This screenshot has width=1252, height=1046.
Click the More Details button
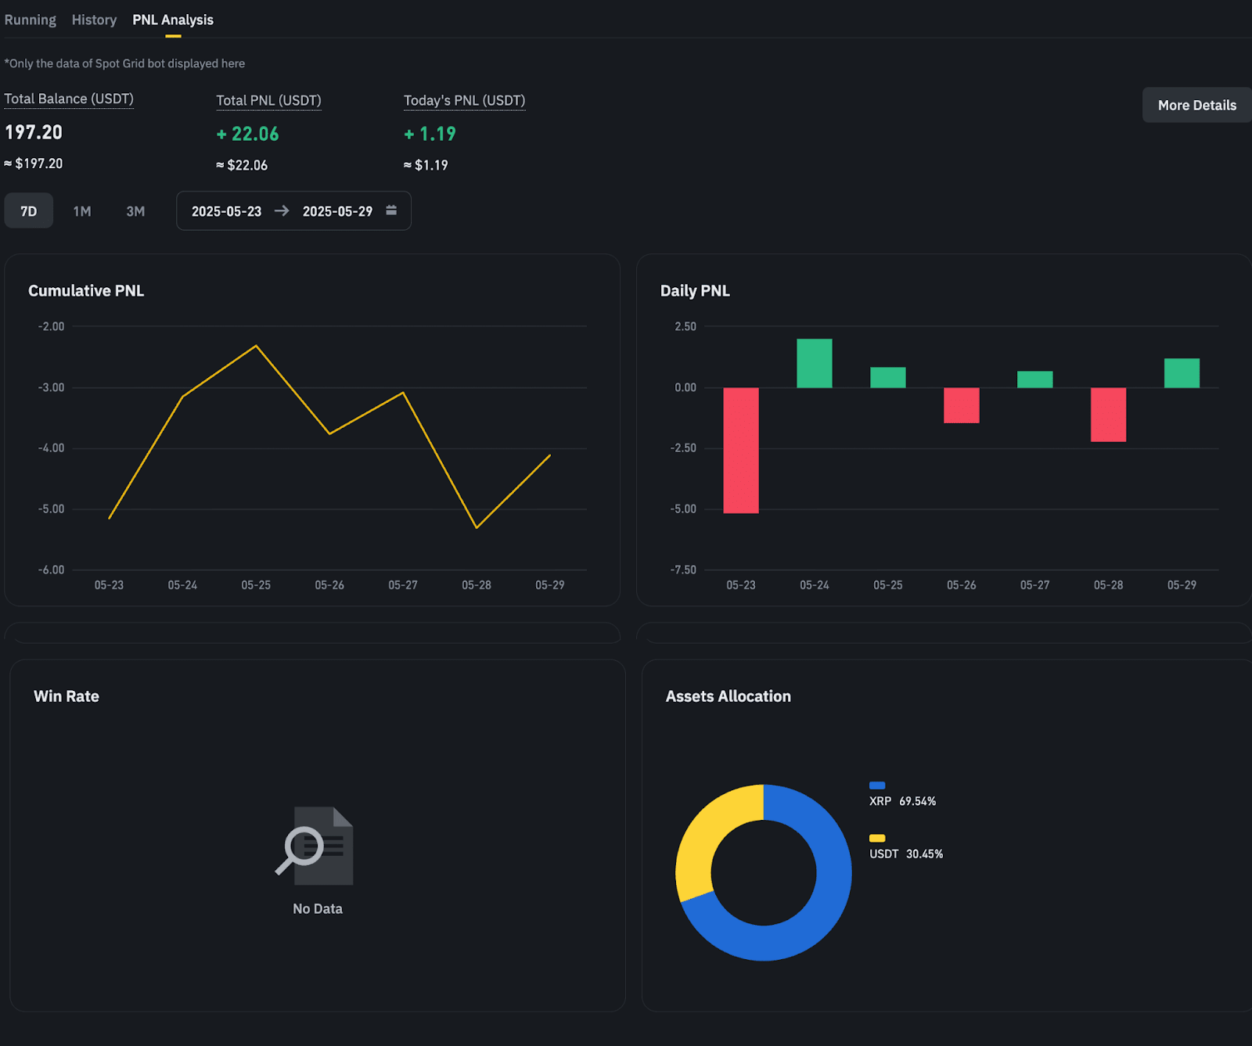[x=1196, y=105]
